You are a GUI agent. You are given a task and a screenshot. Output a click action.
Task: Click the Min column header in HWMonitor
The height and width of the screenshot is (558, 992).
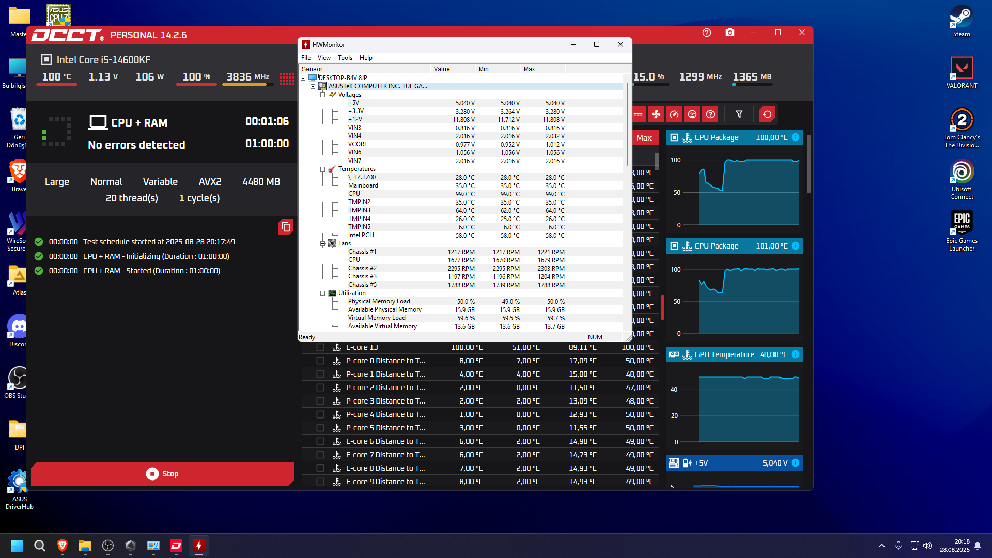tap(498, 69)
